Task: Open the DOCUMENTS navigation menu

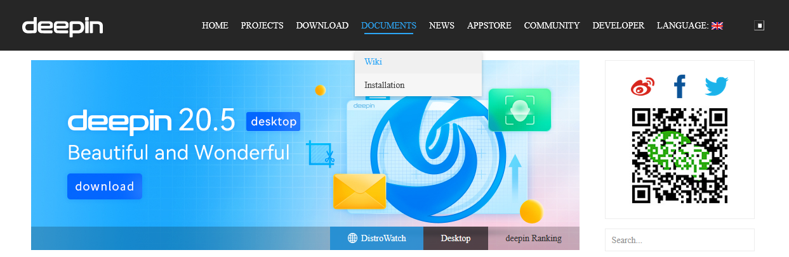Action: [x=388, y=25]
